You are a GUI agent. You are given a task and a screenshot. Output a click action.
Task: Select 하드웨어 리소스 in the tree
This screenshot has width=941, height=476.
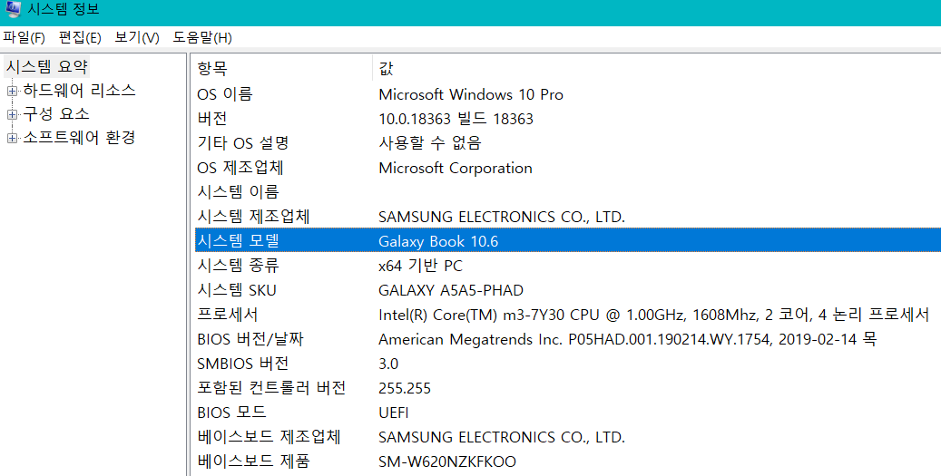coord(79,91)
